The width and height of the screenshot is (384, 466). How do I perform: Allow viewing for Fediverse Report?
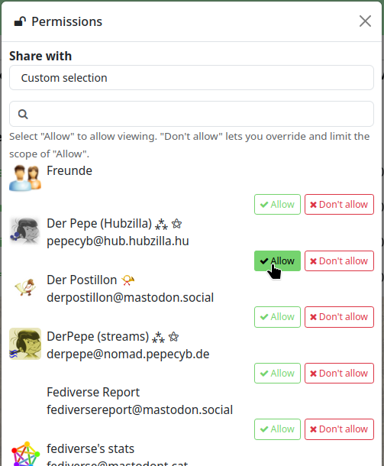click(277, 429)
